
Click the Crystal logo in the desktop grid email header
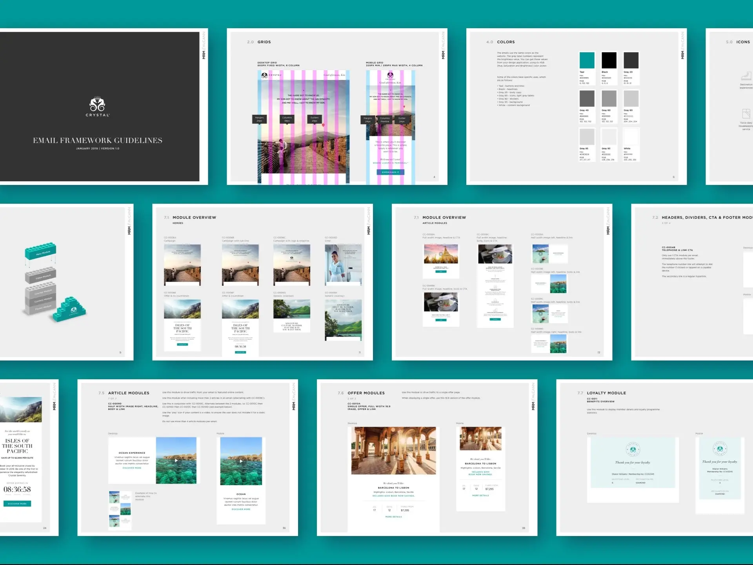click(271, 75)
